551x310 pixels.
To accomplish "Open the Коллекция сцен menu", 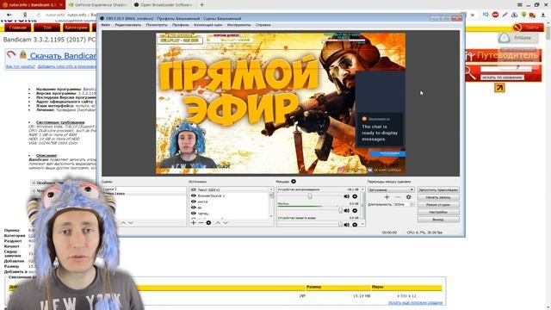I will (x=208, y=25).
